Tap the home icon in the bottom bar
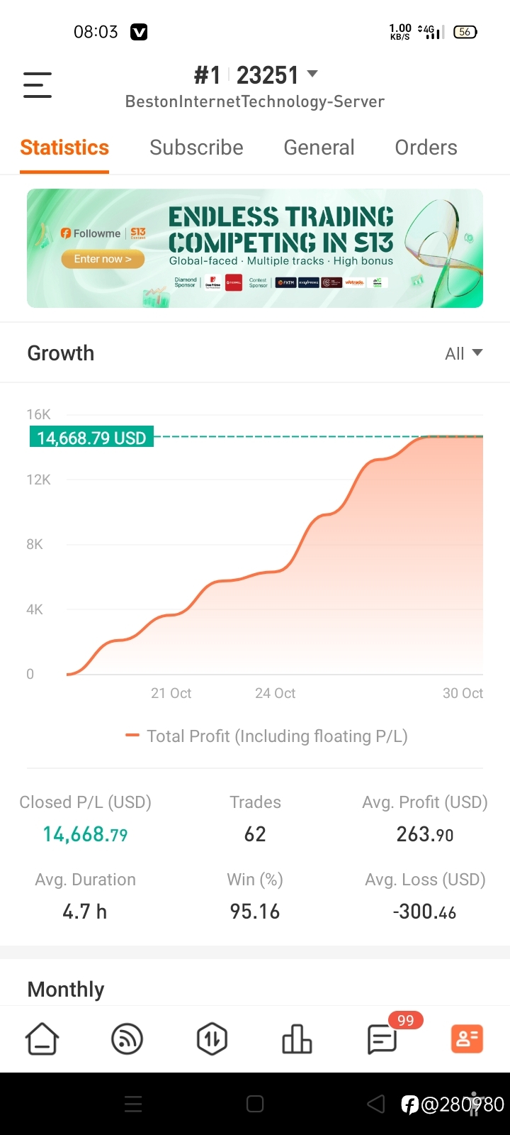The width and height of the screenshot is (510, 1135). pos(42,1039)
